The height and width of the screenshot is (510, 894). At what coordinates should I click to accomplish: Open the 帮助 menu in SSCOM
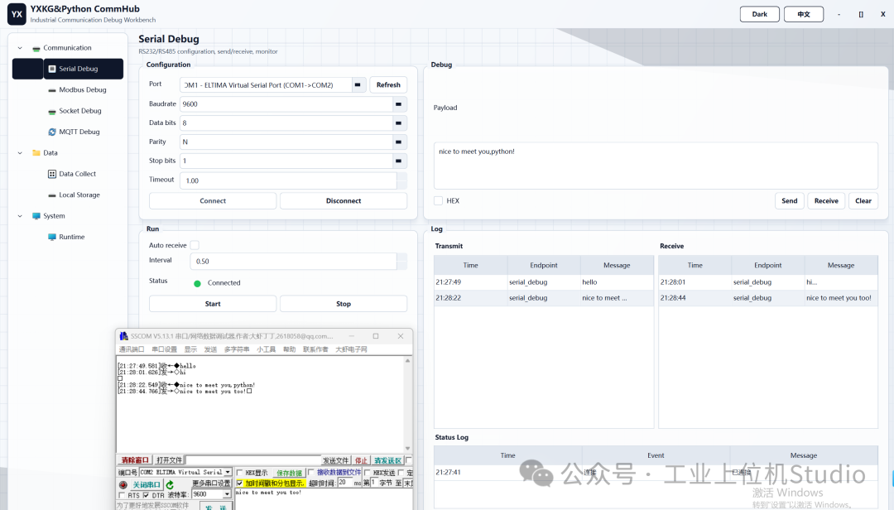[x=290, y=349]
